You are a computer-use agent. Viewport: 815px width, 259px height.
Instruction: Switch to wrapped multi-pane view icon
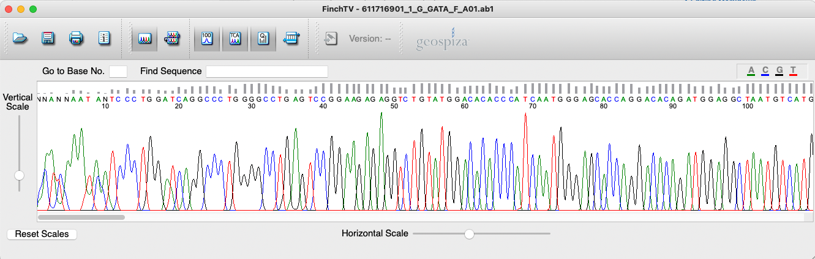(x=172, y=39)
